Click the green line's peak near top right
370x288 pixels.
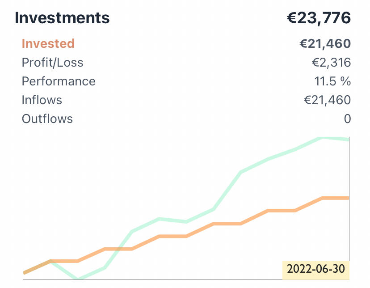click(x=322, y=138)
